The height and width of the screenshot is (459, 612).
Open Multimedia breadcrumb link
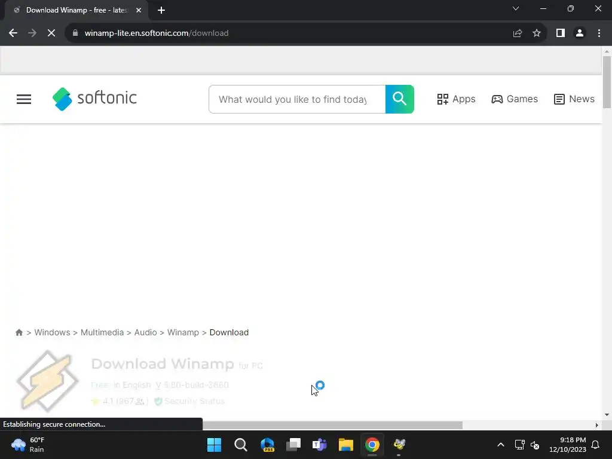coord(102,332)
